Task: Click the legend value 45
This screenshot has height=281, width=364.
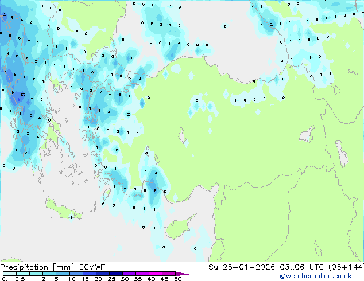Action: [x=164, y=279]
